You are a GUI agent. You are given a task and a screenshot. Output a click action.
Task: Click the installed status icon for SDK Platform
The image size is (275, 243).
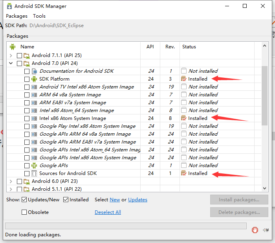(183, 79)
